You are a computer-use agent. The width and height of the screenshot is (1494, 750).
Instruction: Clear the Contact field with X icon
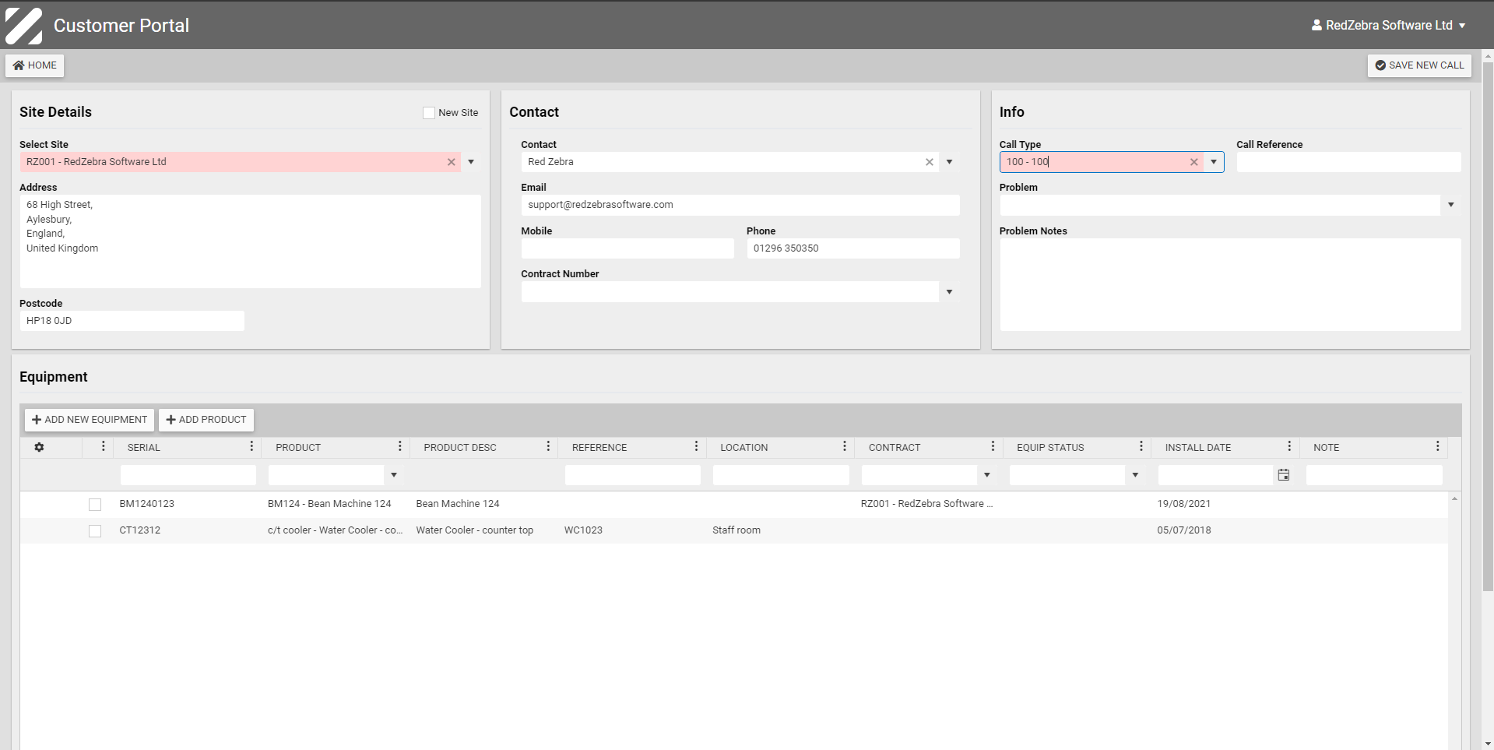(x=929, y=162)
